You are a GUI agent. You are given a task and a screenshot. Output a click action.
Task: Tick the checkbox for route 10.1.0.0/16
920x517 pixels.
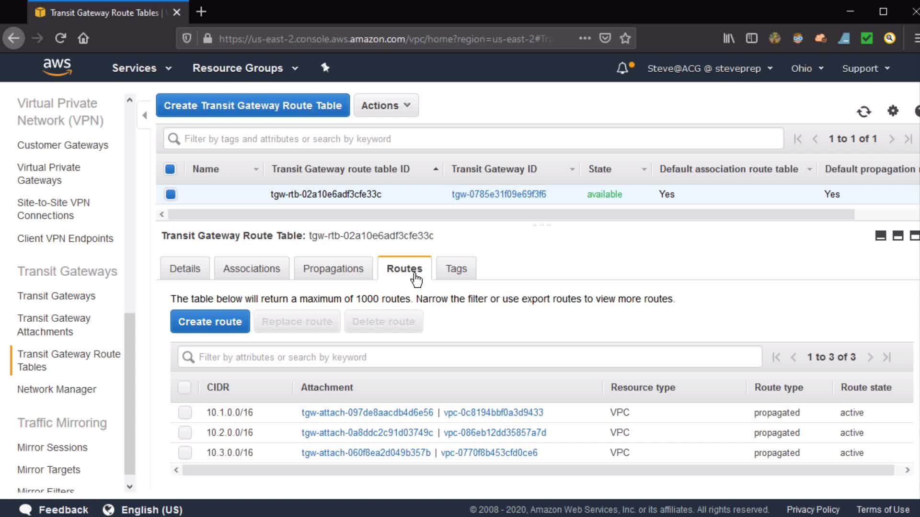185,413
